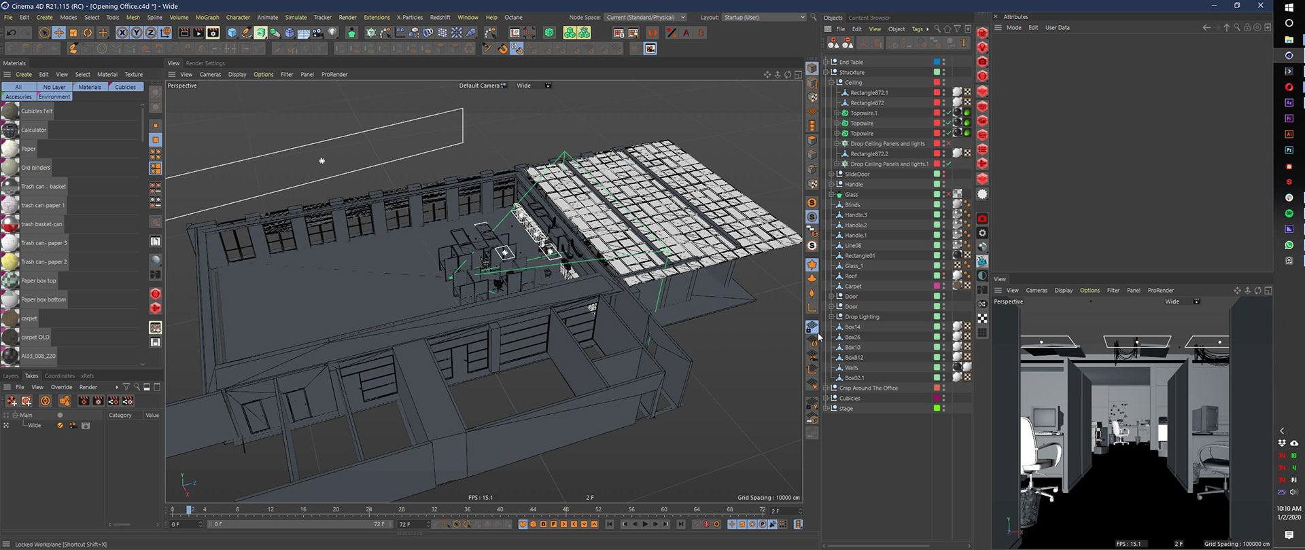The height and width of the screenshot is (550, 1305).
Task: Click User Data in Attributes panel
Action: [x=1057, y=28]
